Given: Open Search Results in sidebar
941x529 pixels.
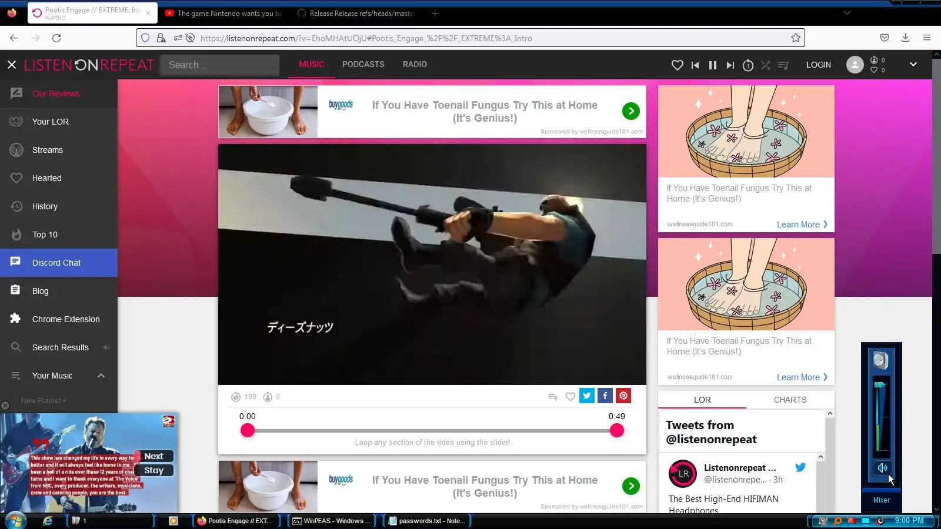Looking at the screenshot, I should [59, 347].
